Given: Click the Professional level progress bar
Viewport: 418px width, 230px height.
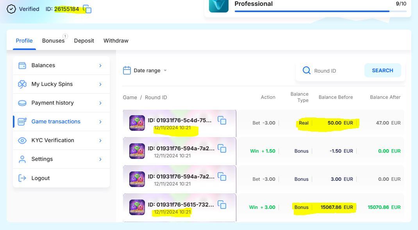Looking at the screenshot, I should (x=320, y=11).
